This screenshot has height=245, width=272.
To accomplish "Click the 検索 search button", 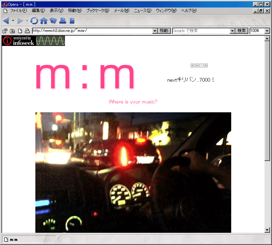I will 242,31.
